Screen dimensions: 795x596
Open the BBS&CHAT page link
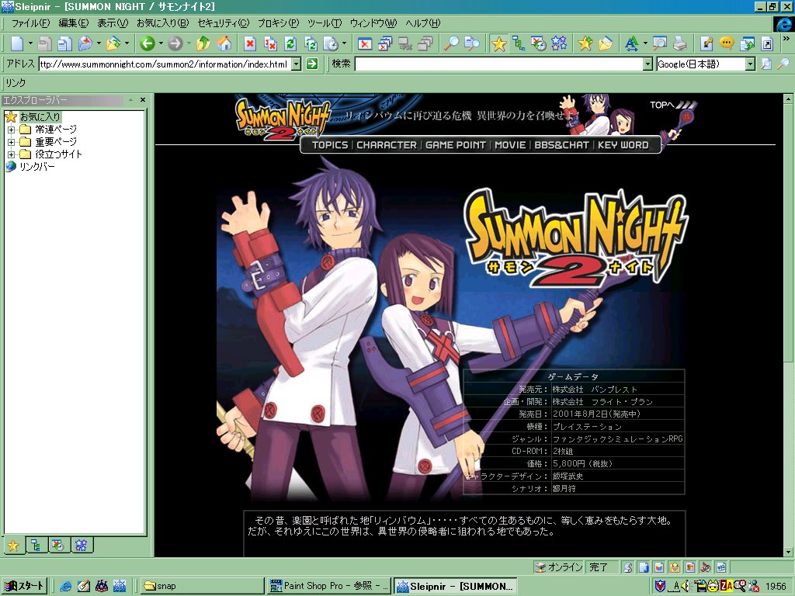pos(562,145)
